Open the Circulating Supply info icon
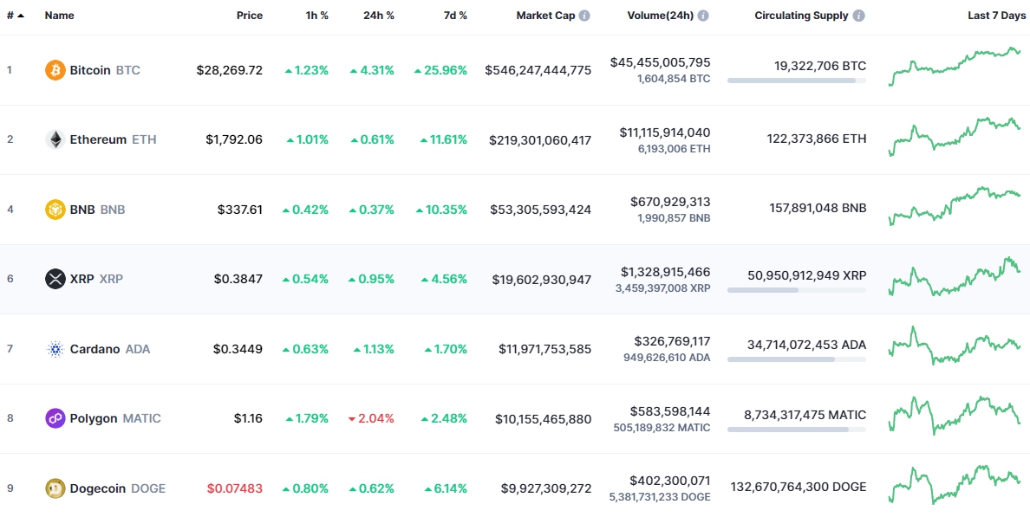Viewport: 1030px width, 517px height. (x=858, y=16)
